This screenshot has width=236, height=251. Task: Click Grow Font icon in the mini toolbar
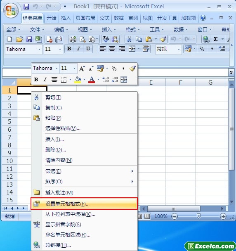coord(82,69)
